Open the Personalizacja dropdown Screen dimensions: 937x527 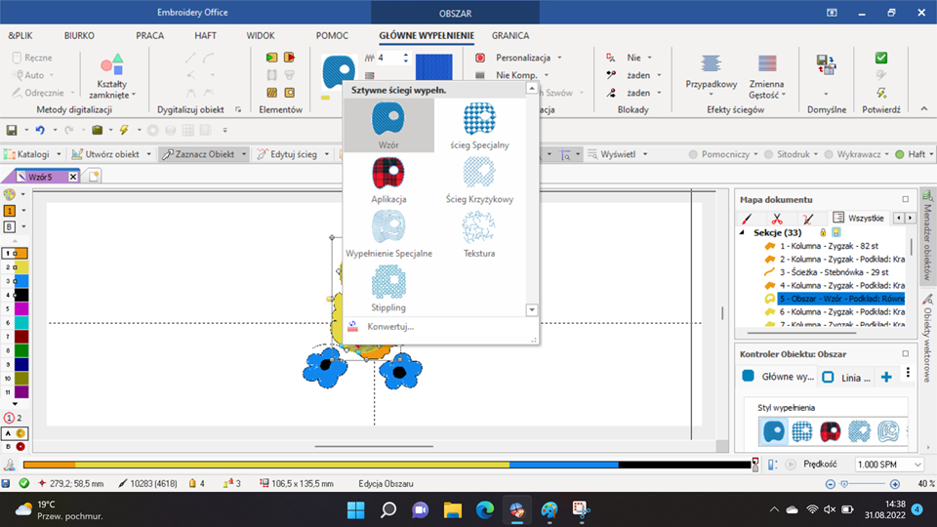pyautogui.click(x=520, y=58)
